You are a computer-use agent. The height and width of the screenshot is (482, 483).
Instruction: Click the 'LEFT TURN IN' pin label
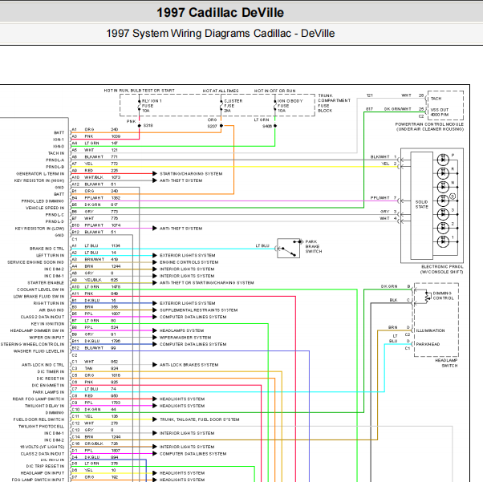coord(51,255)
